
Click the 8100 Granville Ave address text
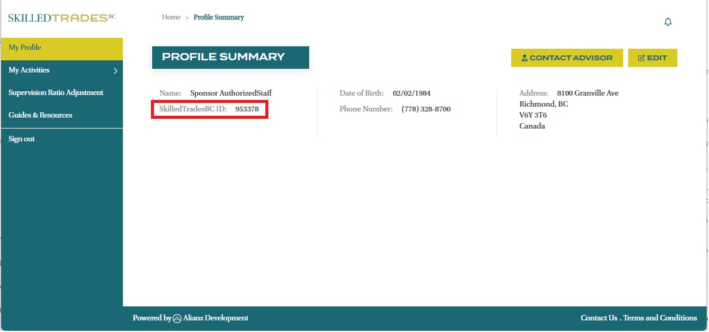587,93
